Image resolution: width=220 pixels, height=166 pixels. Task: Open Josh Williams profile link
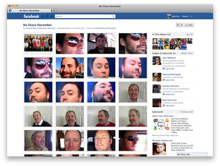pos(169,58)
